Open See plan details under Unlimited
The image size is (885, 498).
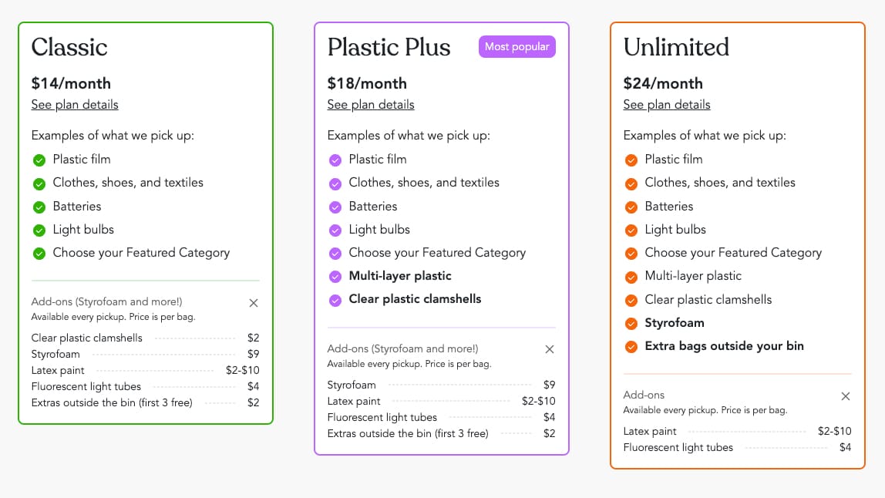667,105
